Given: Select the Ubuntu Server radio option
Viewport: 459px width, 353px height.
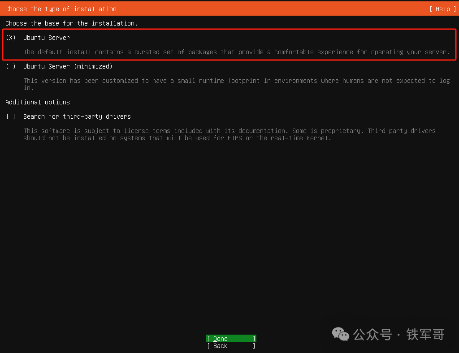Looking at the screenshot, I should pos(11,38).
